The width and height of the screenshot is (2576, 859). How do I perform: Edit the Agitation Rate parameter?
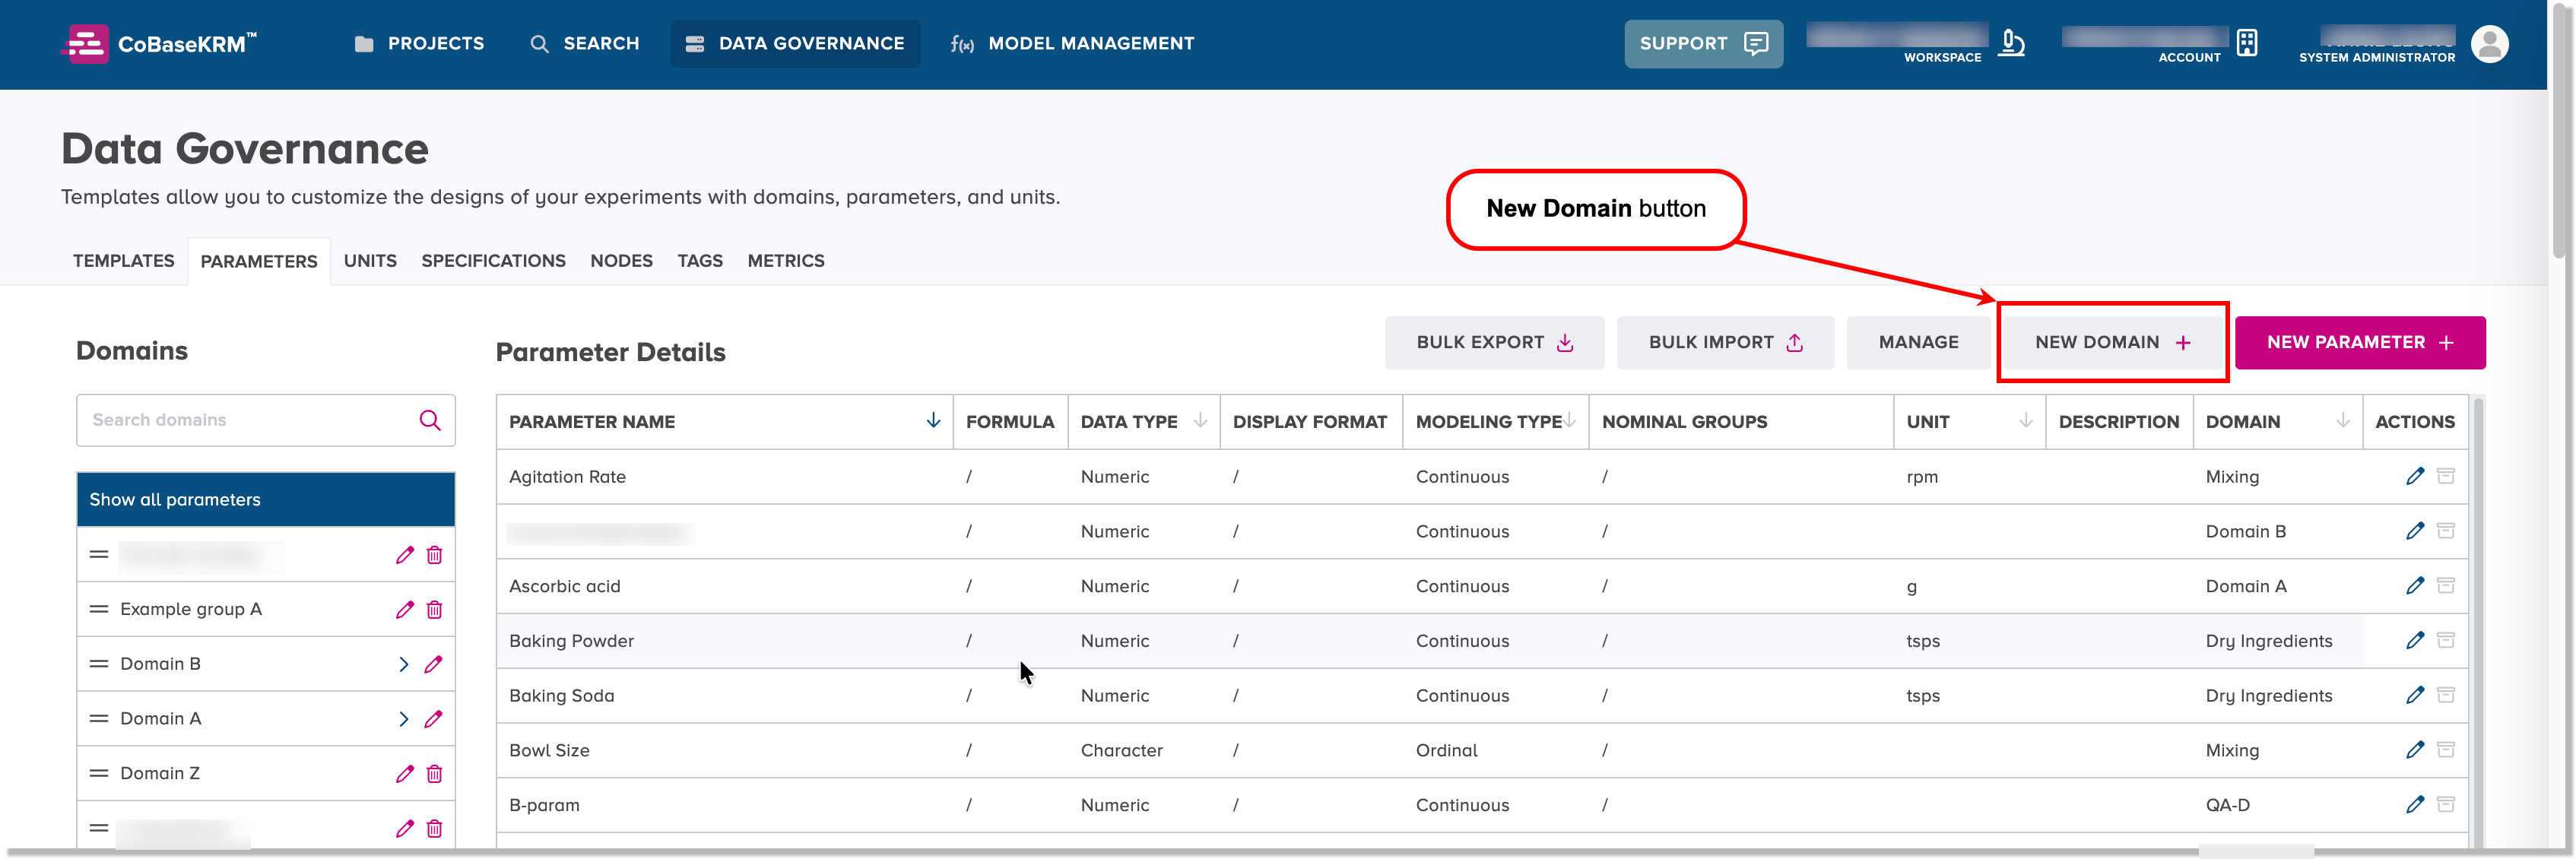(2414, 476)
